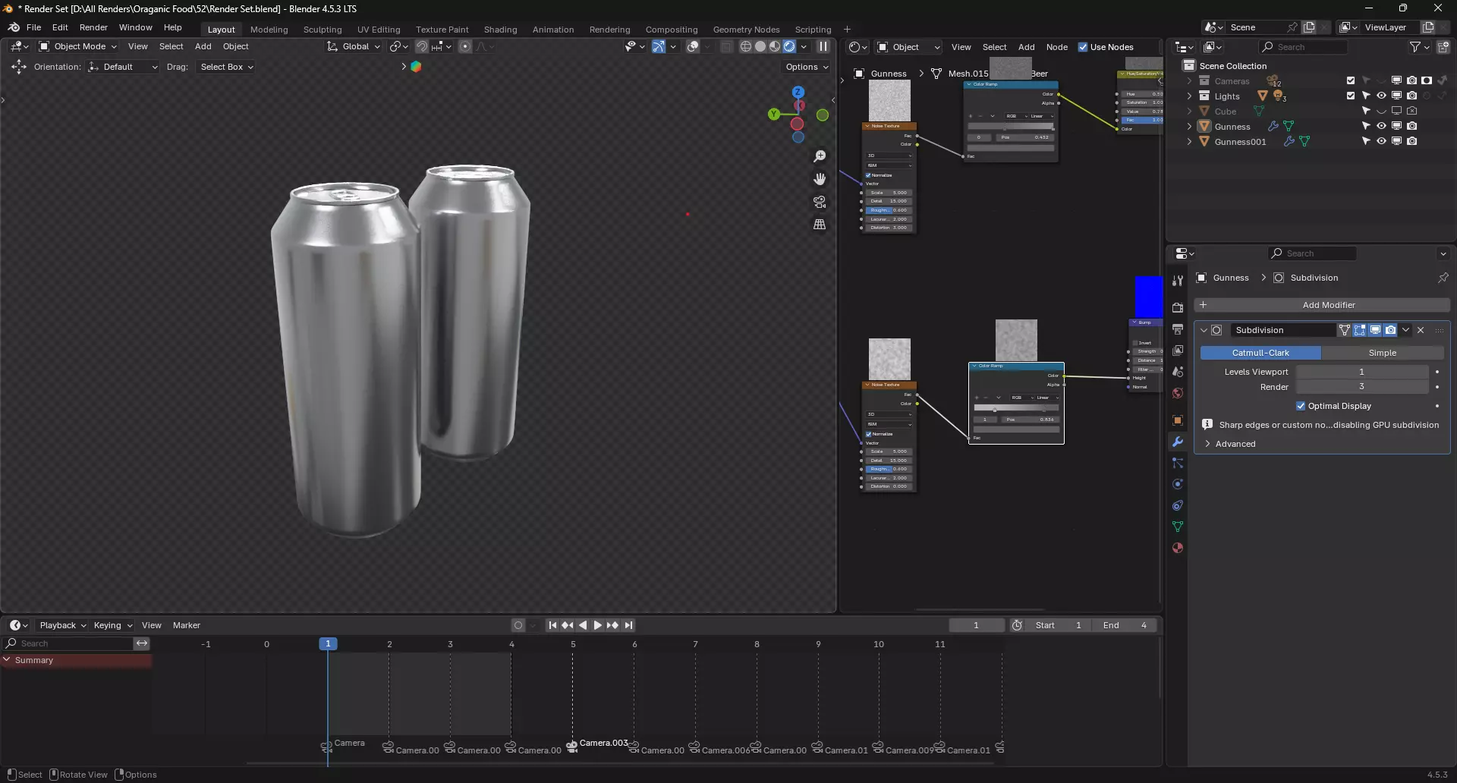Screen dimensions: 1457x783
Task: Open Object properties tab
Action: (x=1178, y=420)
